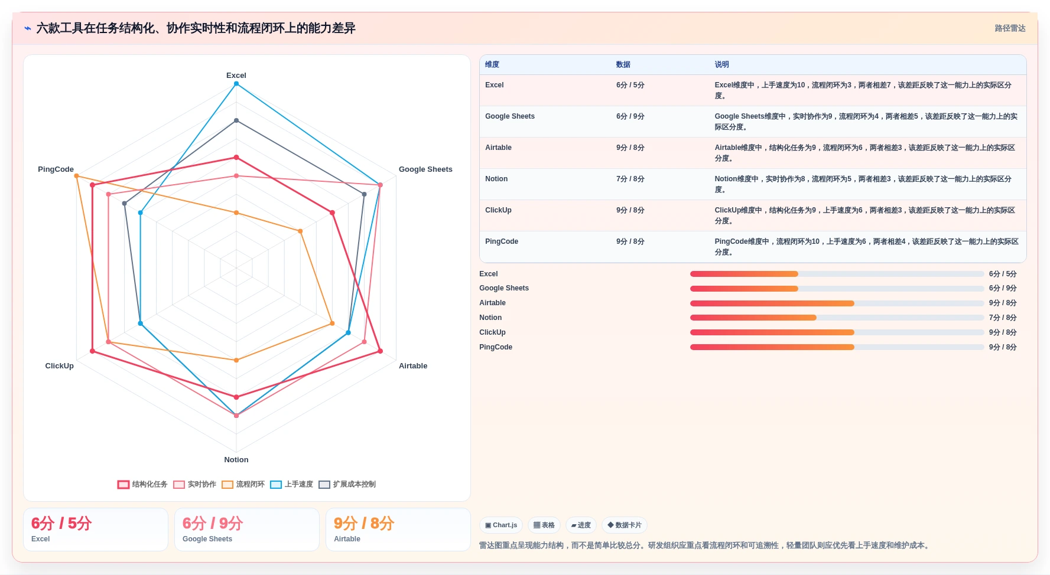Click the Excel axis label on radar chart
1050x575 pixels.
point(236,76)
